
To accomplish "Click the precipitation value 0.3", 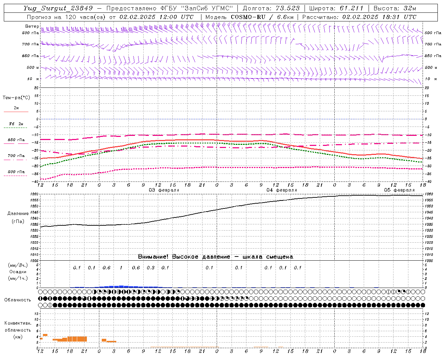I will pyautogui.click(x=151, y=268).
